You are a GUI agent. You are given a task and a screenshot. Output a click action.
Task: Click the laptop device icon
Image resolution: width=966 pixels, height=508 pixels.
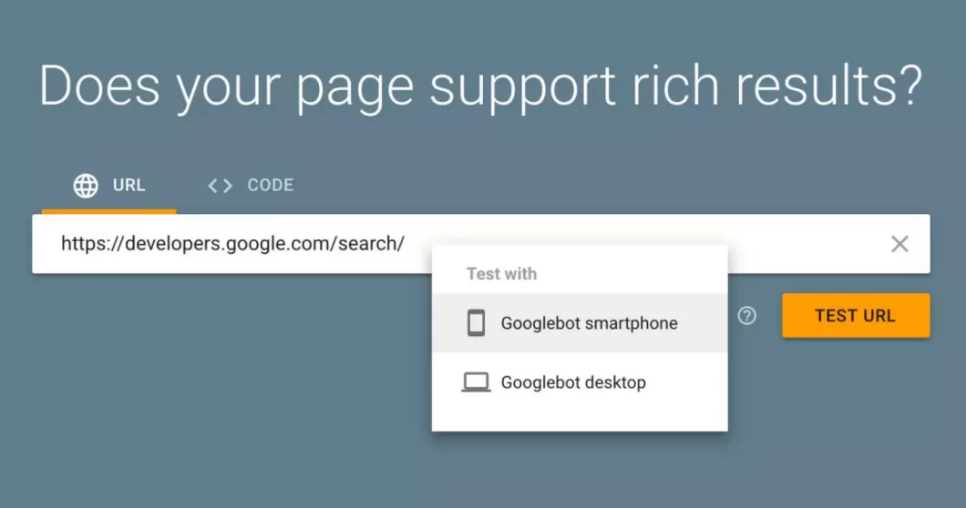pyautogui.click(x=476, y=382)
